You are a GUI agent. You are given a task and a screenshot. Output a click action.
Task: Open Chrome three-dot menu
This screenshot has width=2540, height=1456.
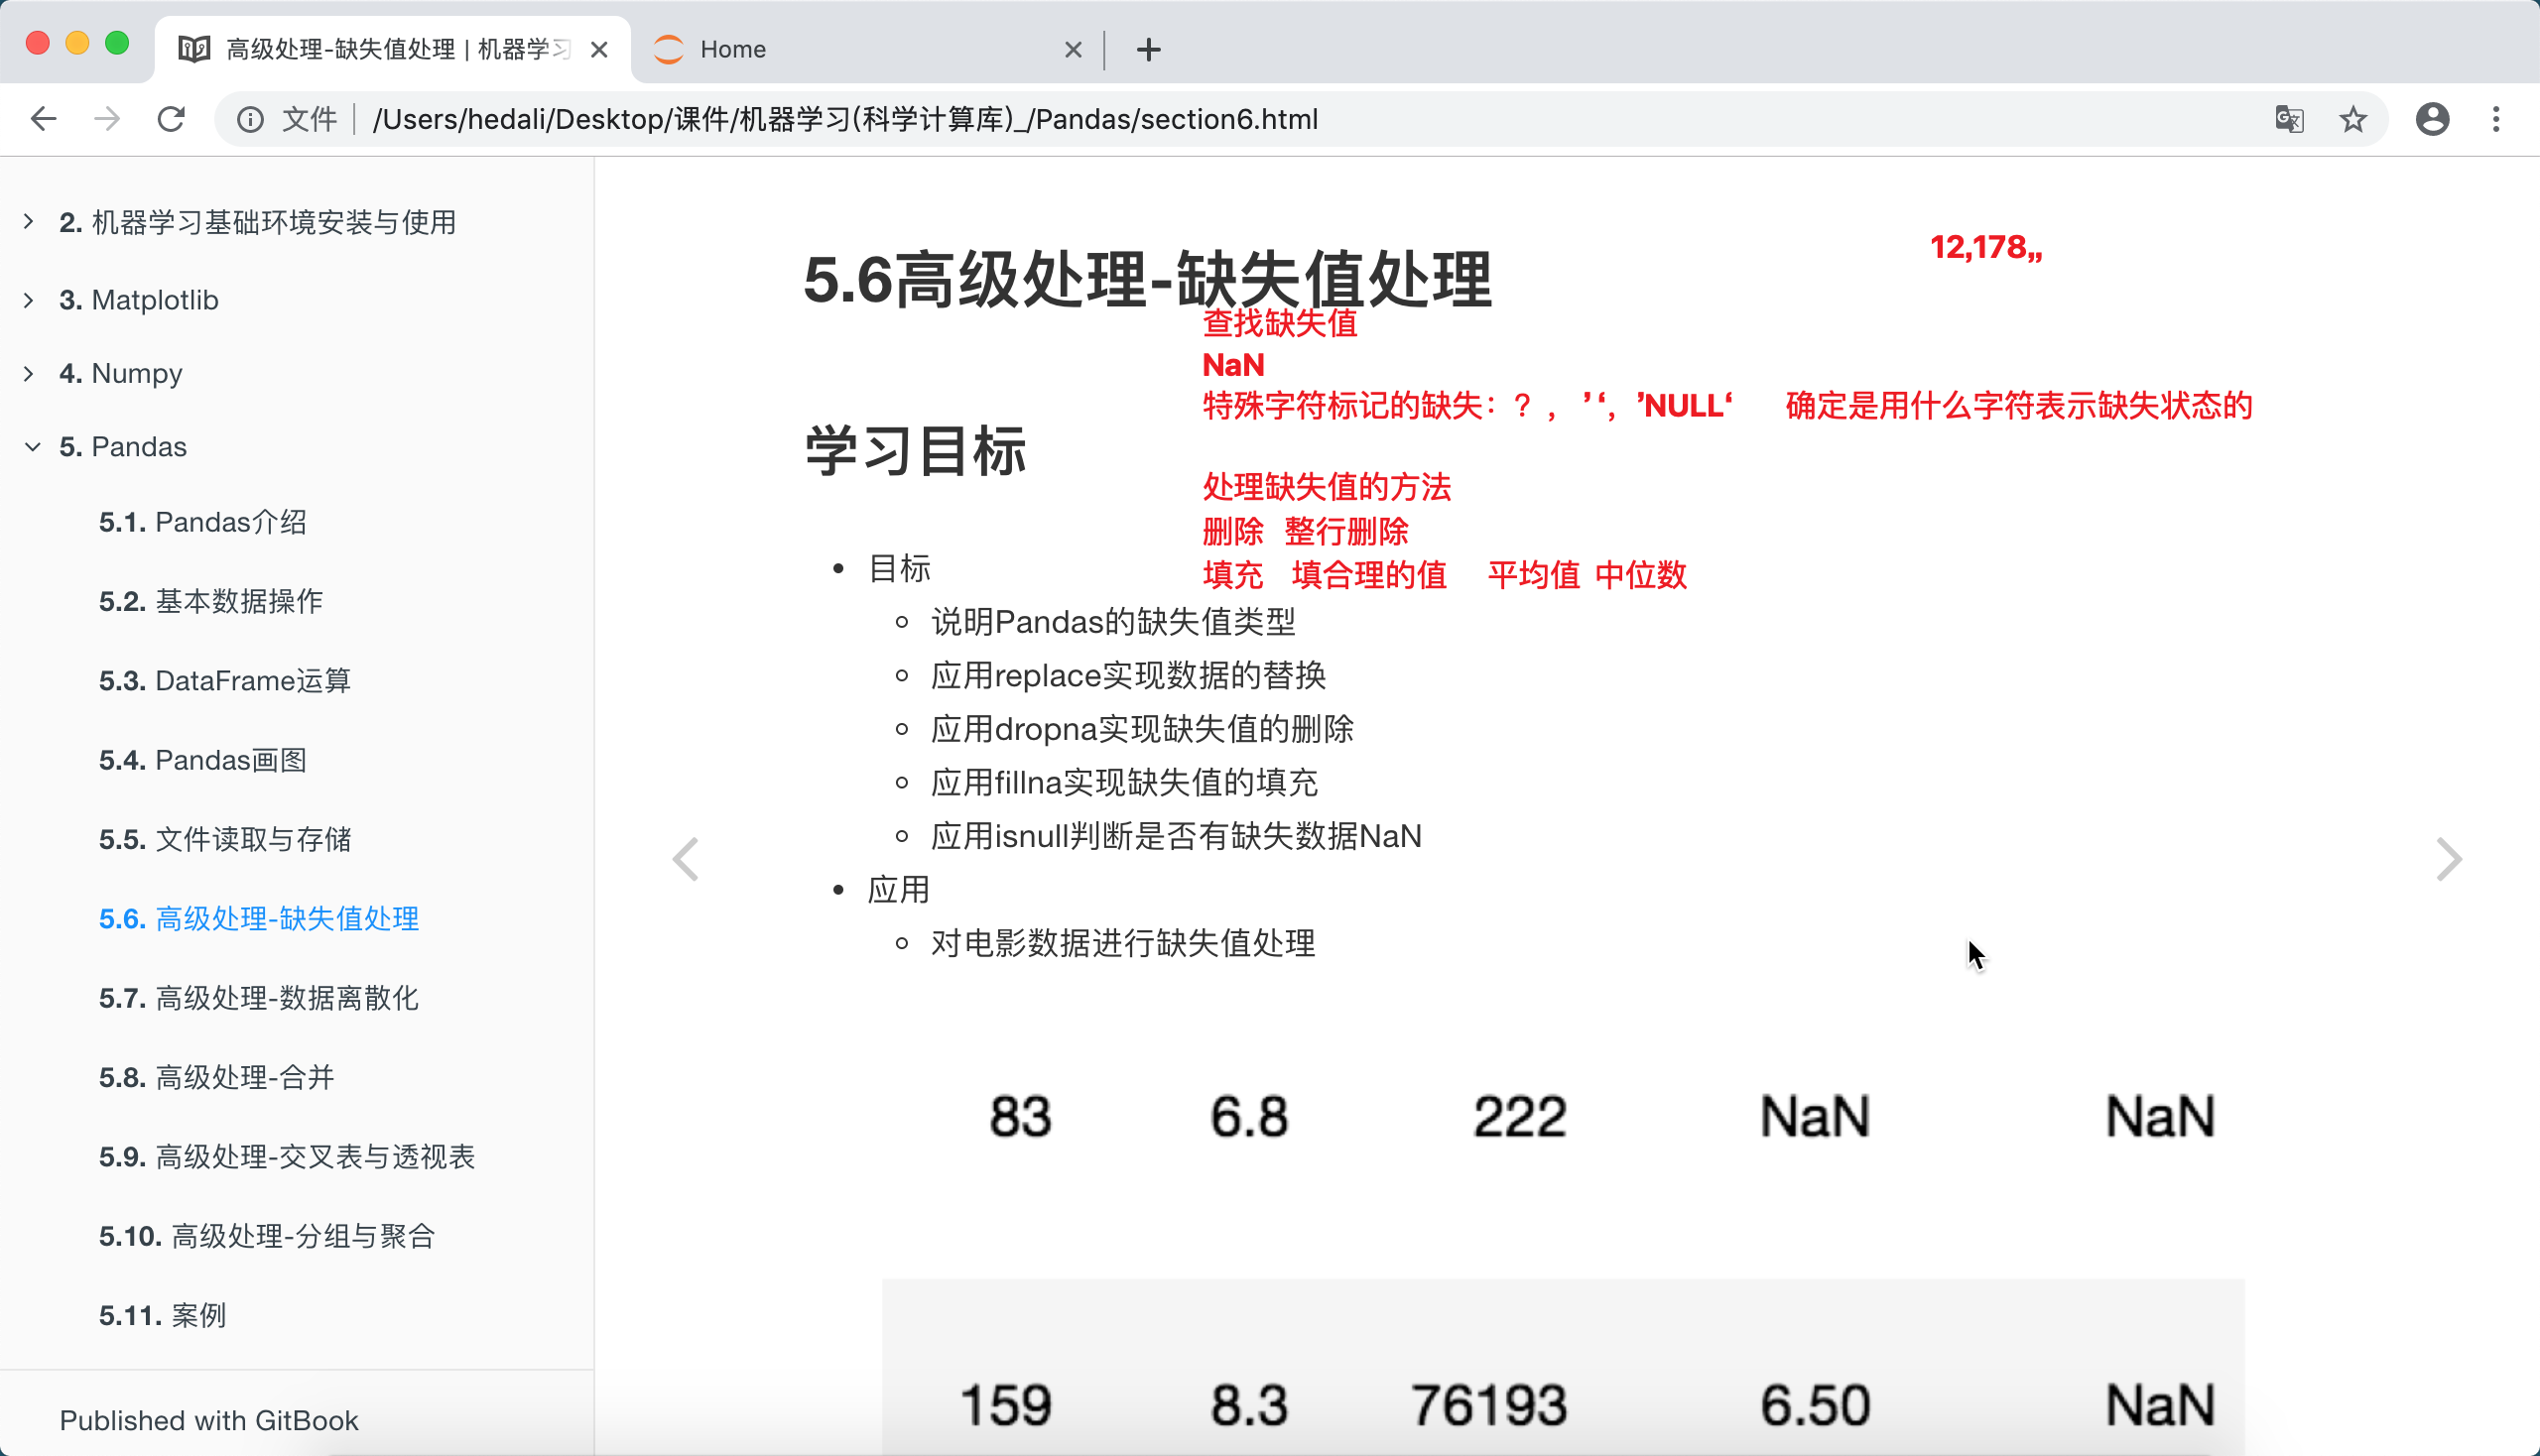(2496, 119)
